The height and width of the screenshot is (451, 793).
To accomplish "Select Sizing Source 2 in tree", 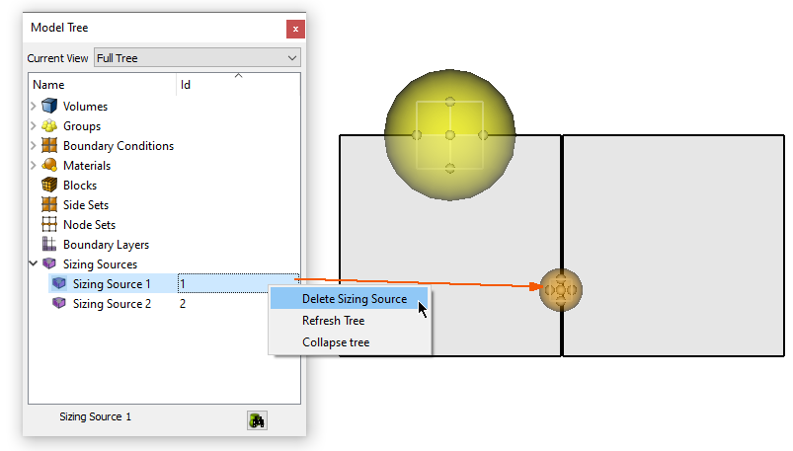I will (112, 304).
